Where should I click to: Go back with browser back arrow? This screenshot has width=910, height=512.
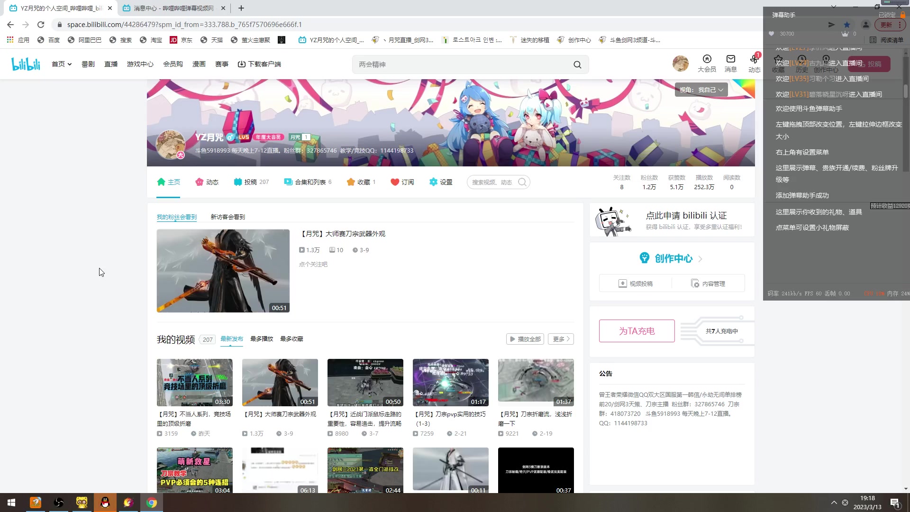pyautogui.click(x=10, y=25)
